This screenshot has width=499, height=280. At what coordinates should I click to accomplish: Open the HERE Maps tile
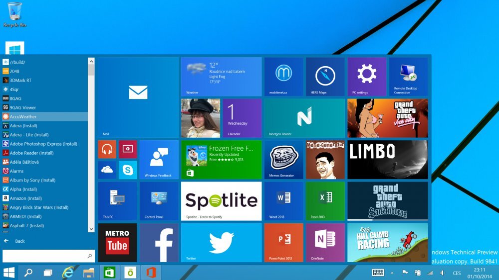point(325,77)
